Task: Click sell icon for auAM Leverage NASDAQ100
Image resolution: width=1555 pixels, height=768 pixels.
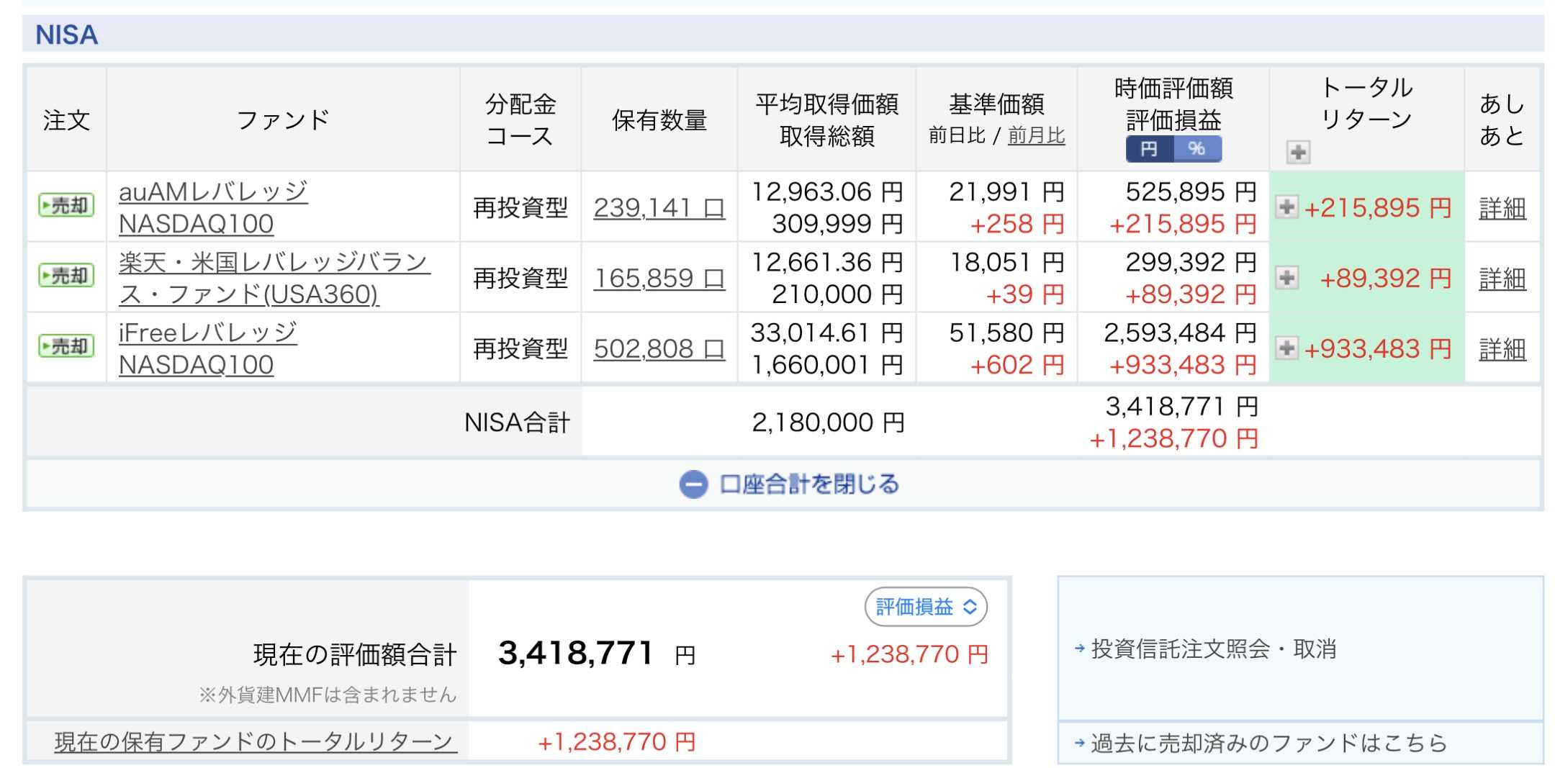Action: (x=66, y=206)
